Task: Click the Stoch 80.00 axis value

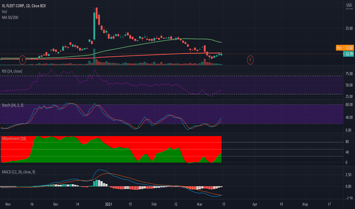Action: pos(349,104)
